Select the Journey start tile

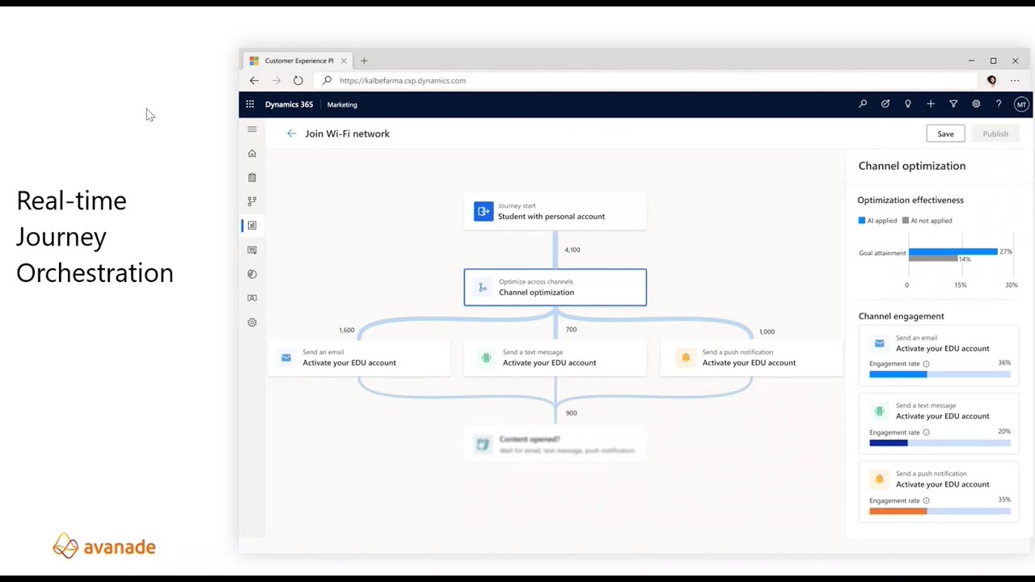point(556,212)
